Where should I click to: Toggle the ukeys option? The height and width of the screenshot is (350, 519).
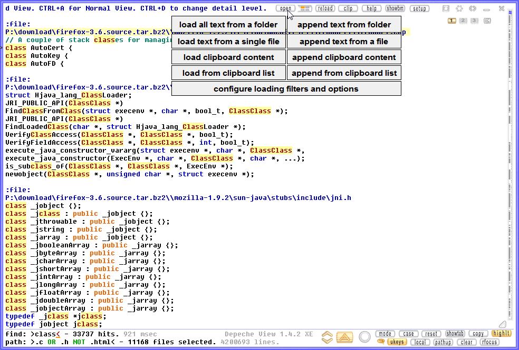(397, 342)
